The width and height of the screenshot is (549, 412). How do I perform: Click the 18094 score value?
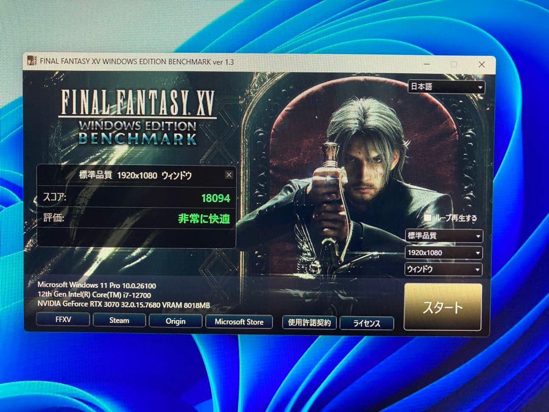click(216, 198)
